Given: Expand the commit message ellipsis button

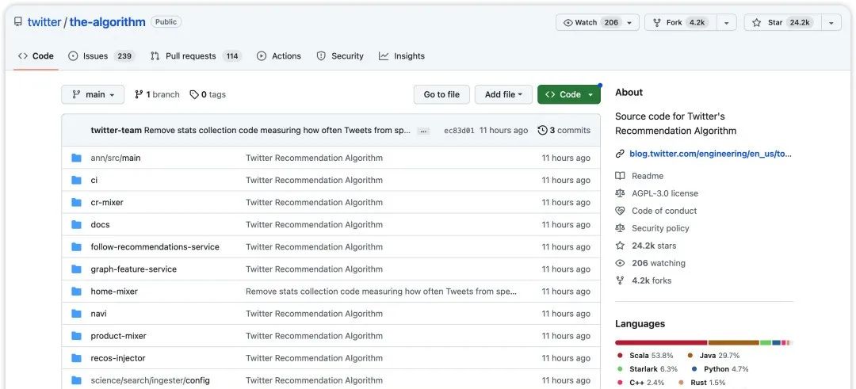Looking at the screenshot, I should (x=423, y=131).
